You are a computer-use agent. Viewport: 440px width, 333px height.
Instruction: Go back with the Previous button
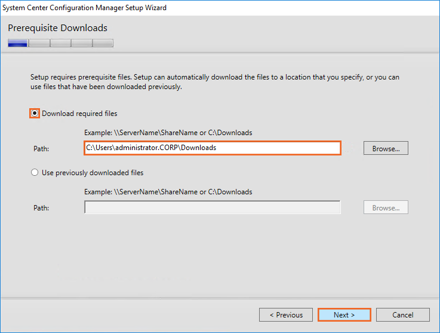(286, 315)
